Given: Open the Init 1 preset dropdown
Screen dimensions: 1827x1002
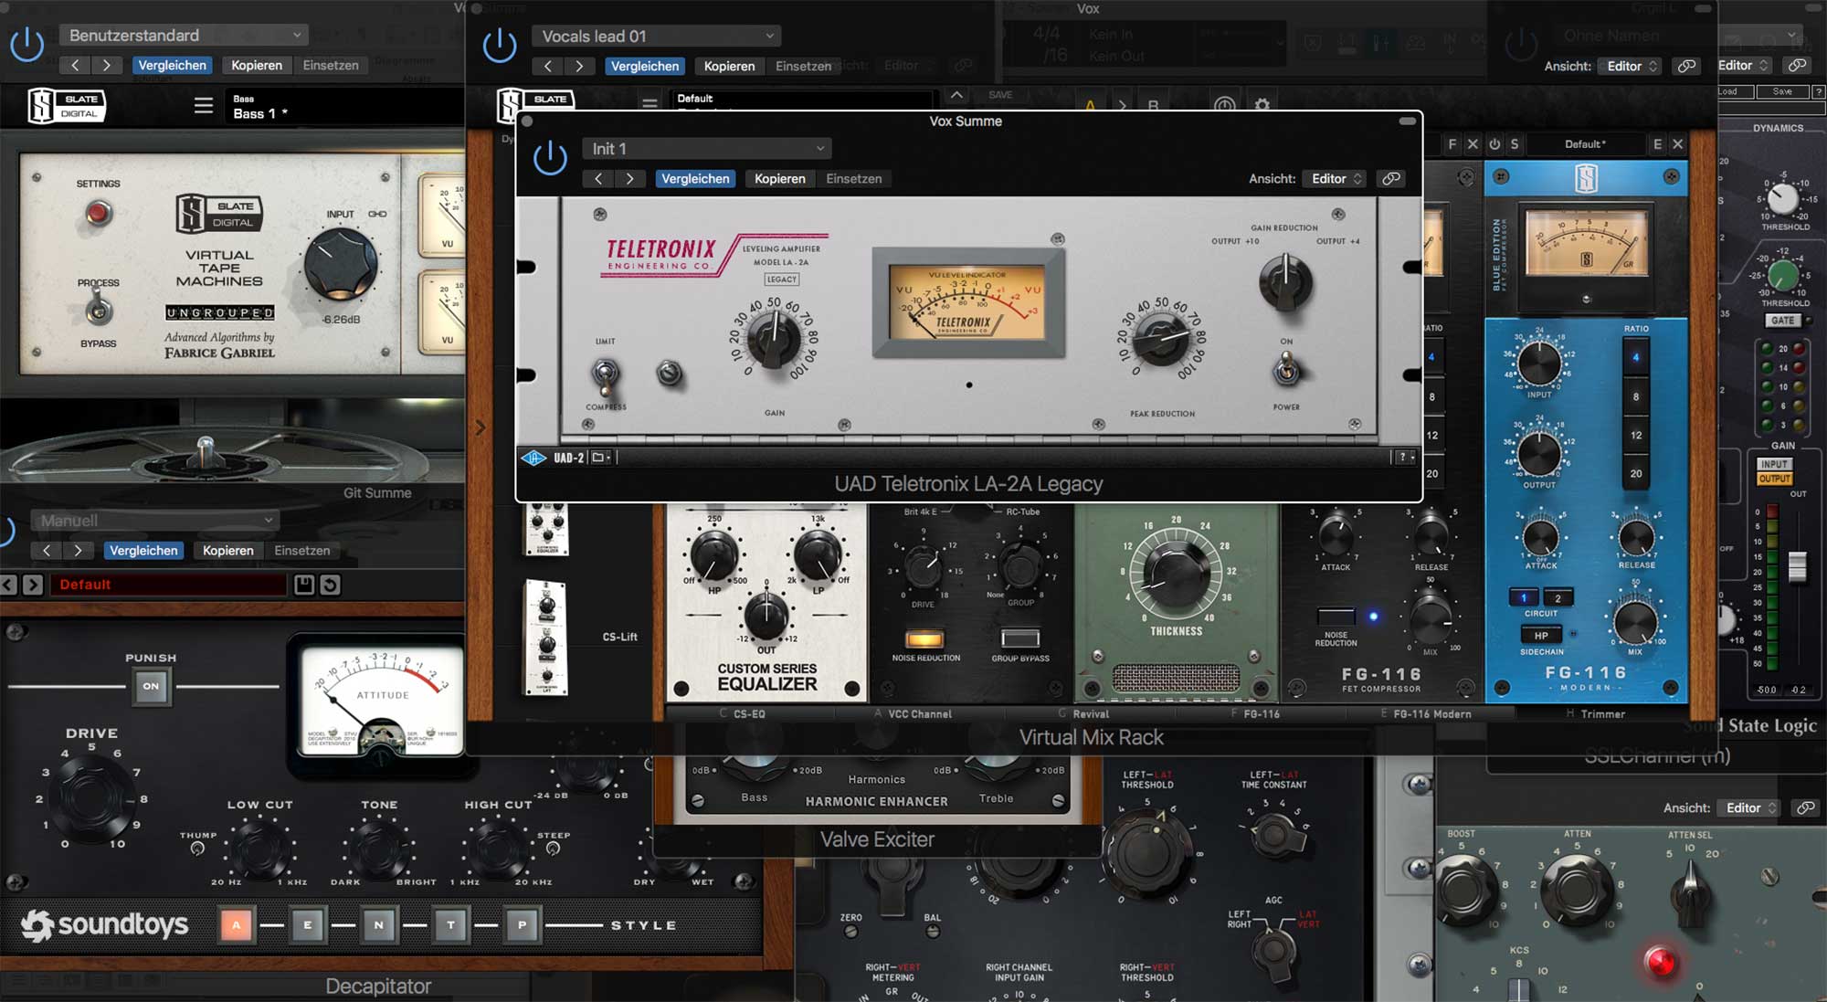Looking at the screenshot, I should tap(707, 149).
